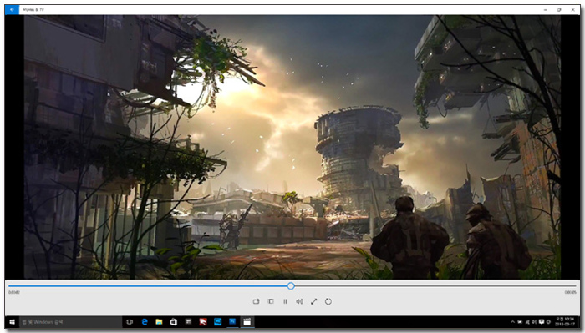Click the video frame to hide controls
Image resolution: width=585 pixels, height=333 pixels.
292,147
